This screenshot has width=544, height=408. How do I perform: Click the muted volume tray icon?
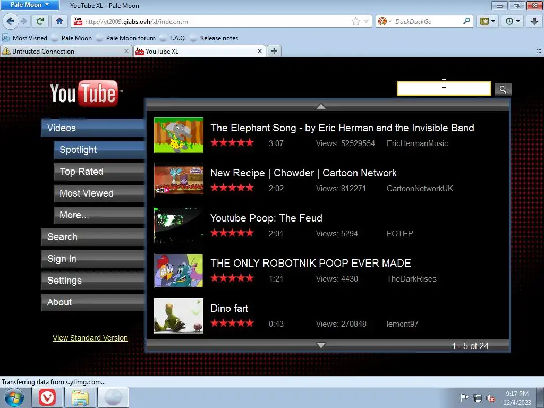[490, 398]
